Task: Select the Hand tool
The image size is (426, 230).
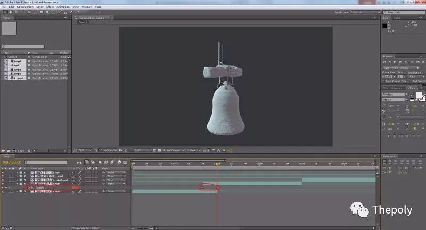Action: pos(11,12)
